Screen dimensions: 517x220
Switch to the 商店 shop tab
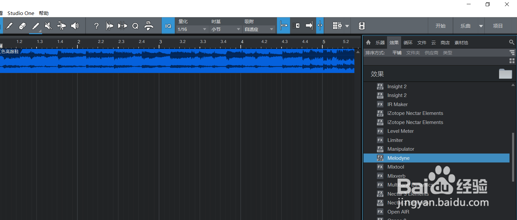[x=445, y=43]
